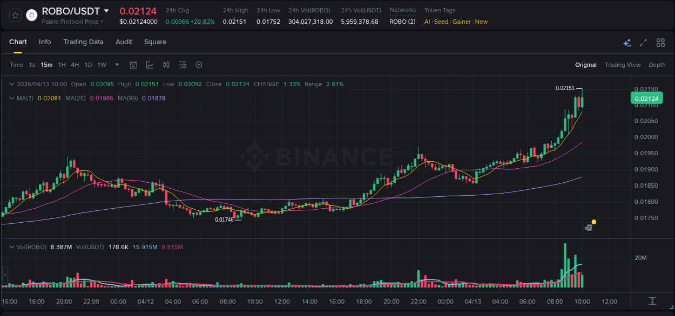Collapse the moving averages legend row
The image size is (675, 316).
pyautogui.click(x=12, y=98)
